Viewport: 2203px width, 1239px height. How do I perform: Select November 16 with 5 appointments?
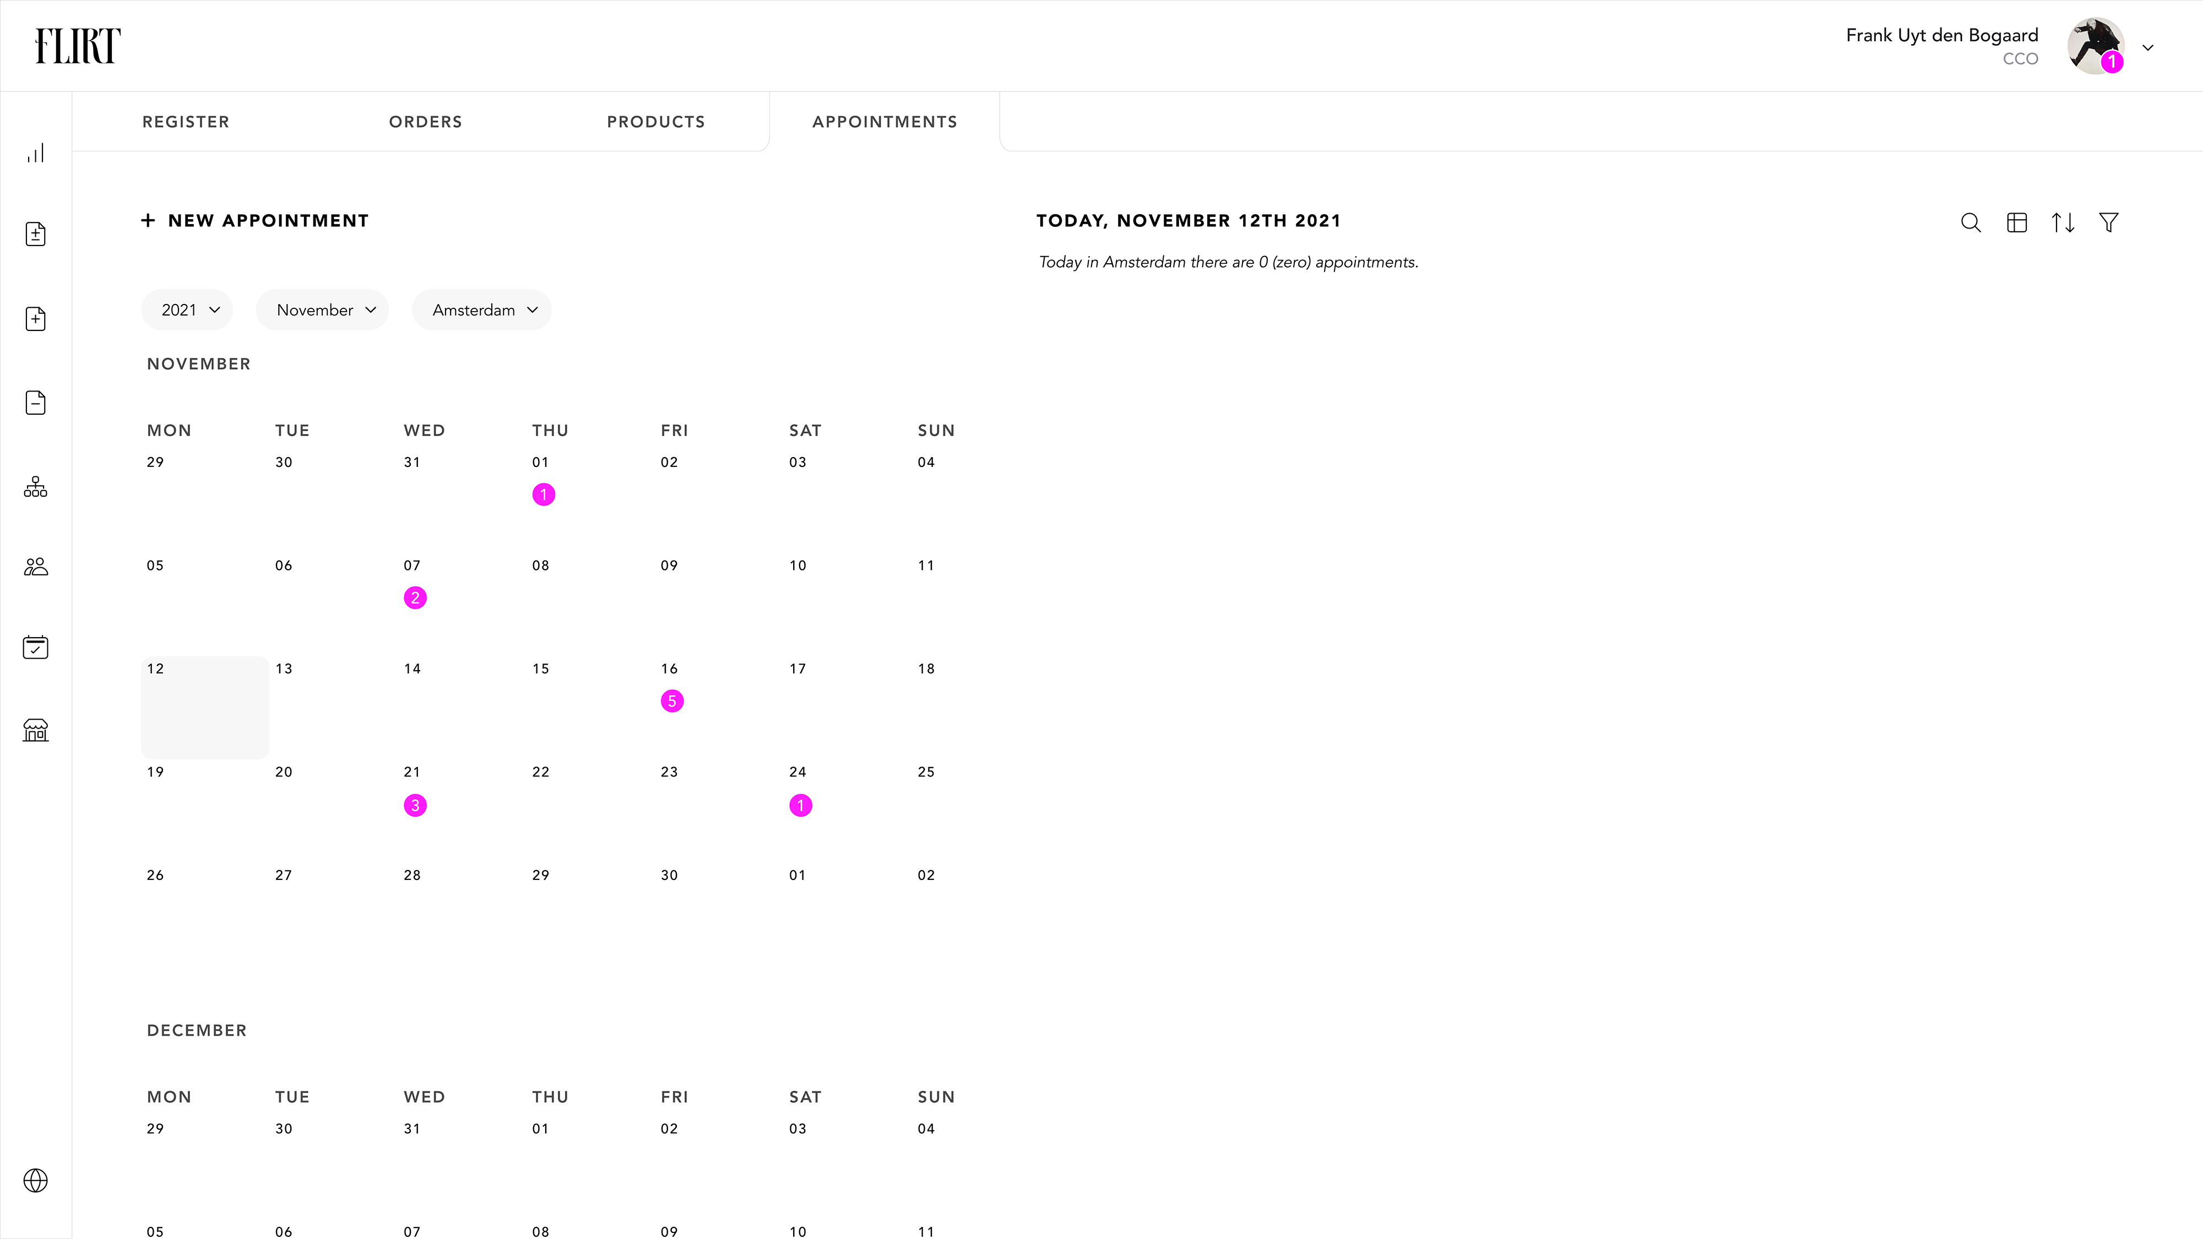point(672,700)
